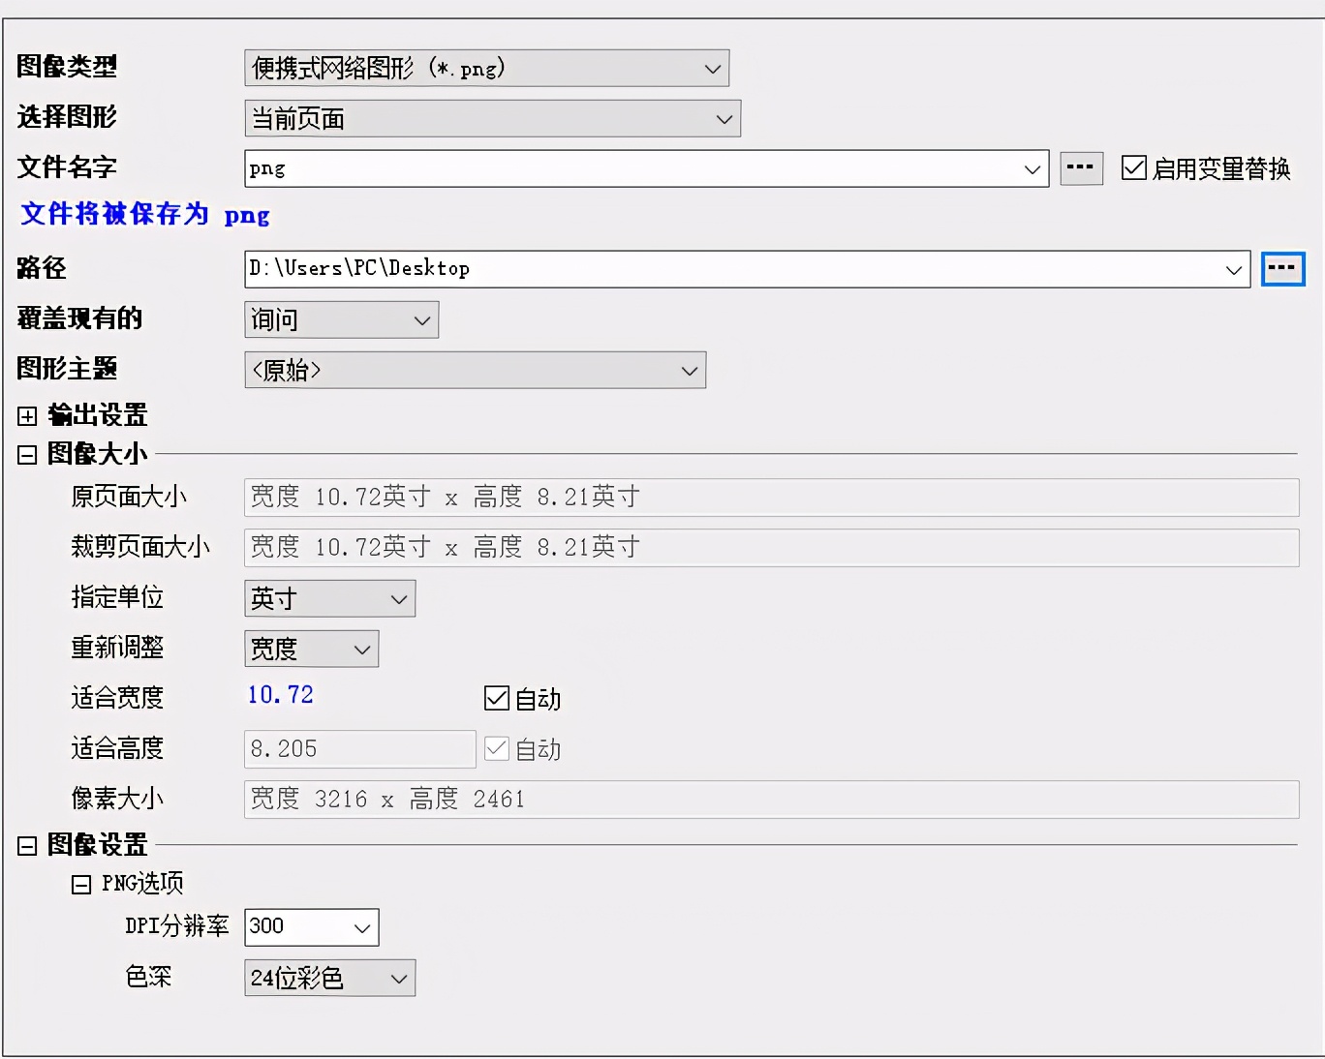The image size is (1325, 1059).
Task: Click the 像素大小 field showing 3216 x 2461
Action: 771,800
